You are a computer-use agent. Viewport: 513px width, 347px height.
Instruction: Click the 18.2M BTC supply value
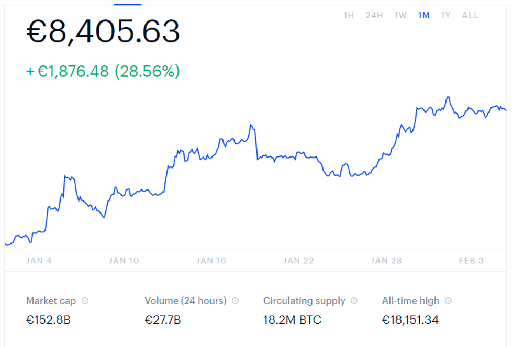point(292,320)
